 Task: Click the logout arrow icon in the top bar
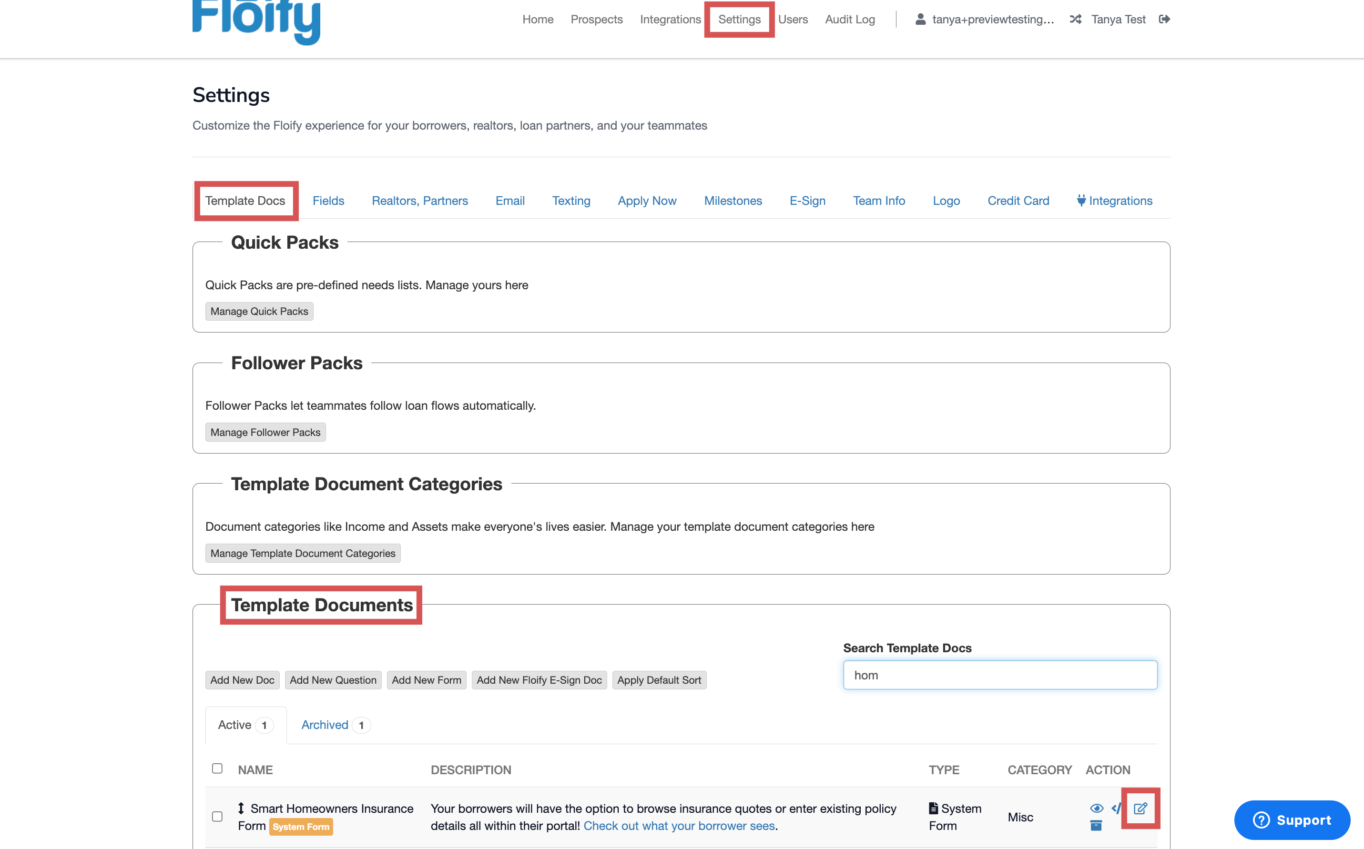(1164, 19)
